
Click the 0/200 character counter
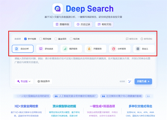(122, 82)
